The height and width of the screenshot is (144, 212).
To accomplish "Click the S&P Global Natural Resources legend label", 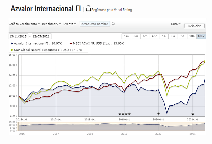I will pos(48,50).
